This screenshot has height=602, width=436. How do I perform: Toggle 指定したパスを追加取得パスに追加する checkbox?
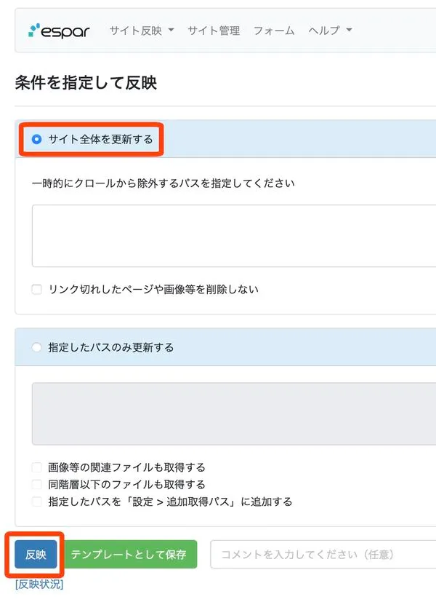coord(37,502)
